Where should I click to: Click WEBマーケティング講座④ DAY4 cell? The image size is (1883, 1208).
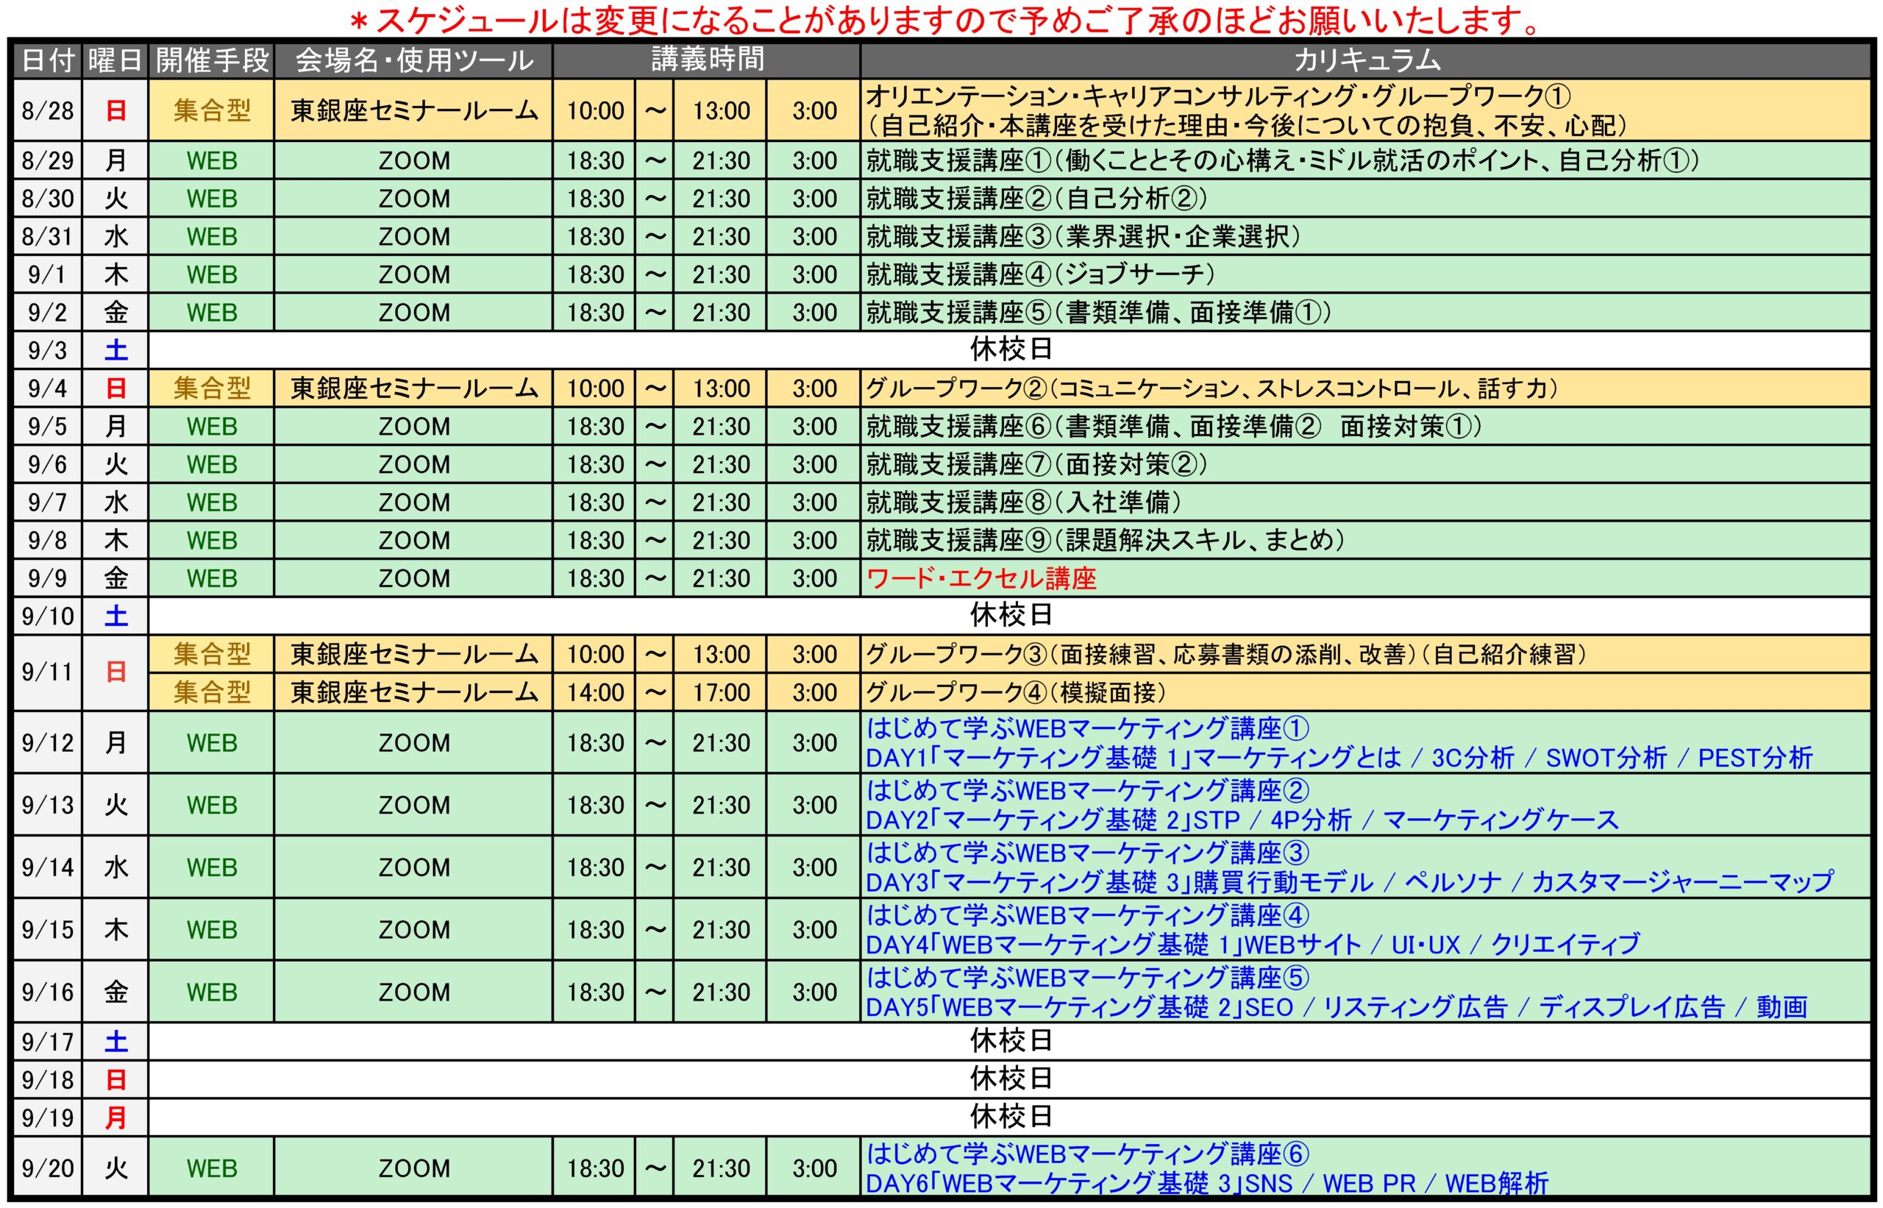coord(1365,929)
